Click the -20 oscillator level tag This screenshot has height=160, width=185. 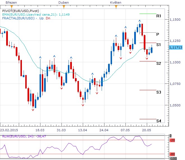click(172, 140)
